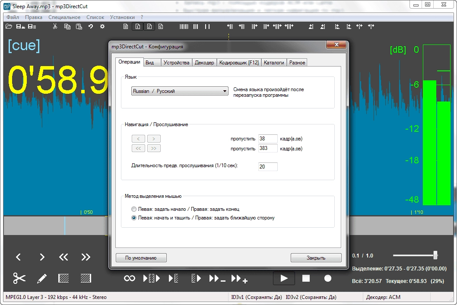Click the '<' button in configuration dialog

coord(139,139)
